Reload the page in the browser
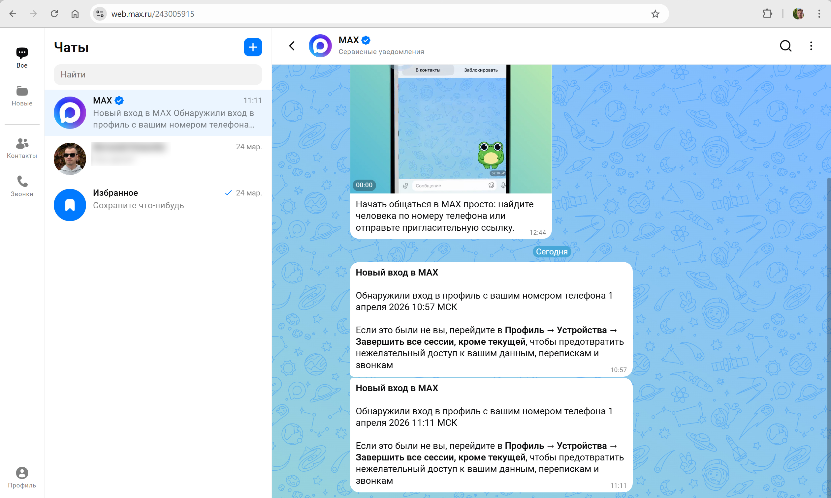This screenshot has width=831, height=498. point(54,14)
